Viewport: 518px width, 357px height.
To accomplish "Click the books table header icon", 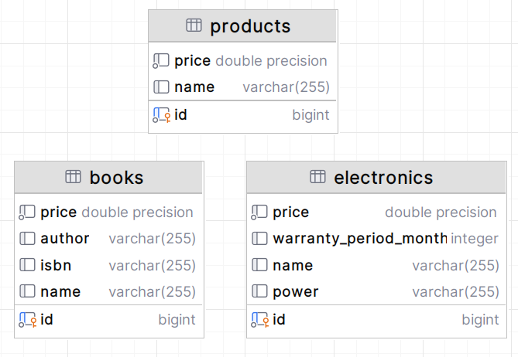I will (74, 177).
